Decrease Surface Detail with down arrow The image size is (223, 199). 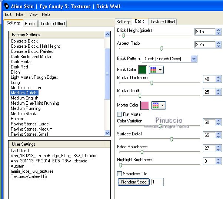pyautogui.click(x=219, y=137)
